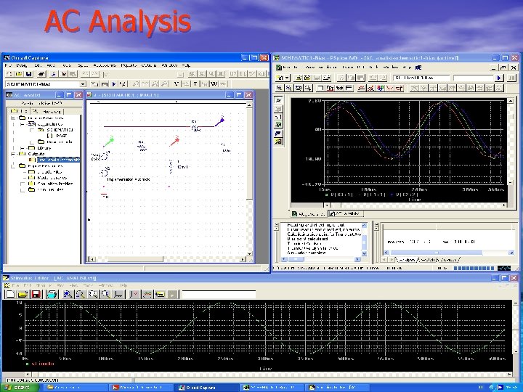The height and width of the screenshot is (392, 523).
Task: Select the Design Cache folder in tree
Action: click(x=55, y=142)
